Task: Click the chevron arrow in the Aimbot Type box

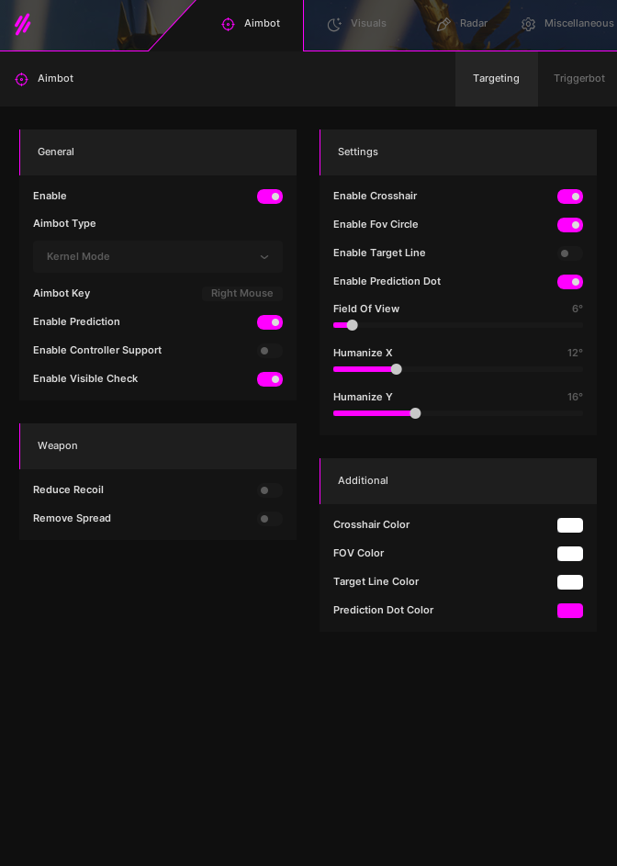Action: click(264, 257)
